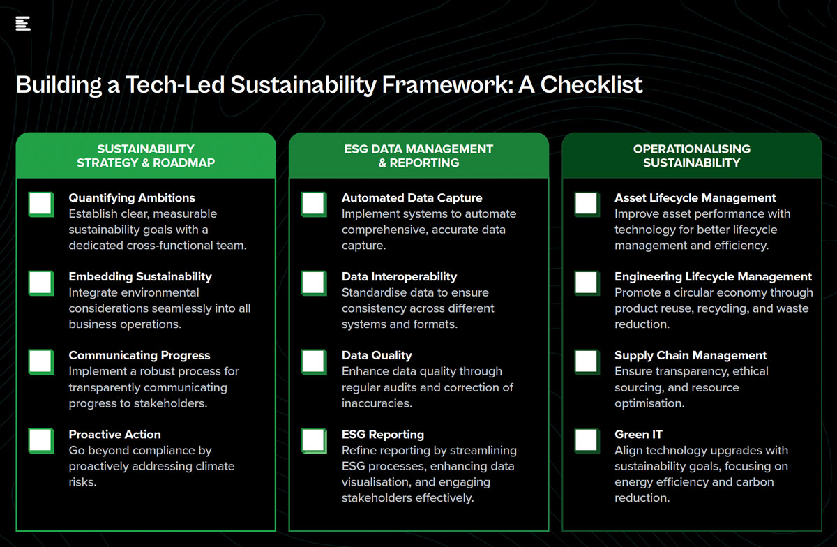Screen dimensions: 837x547
Task: Check the Data Interoperability box
Action: click(x=314, y=283)
